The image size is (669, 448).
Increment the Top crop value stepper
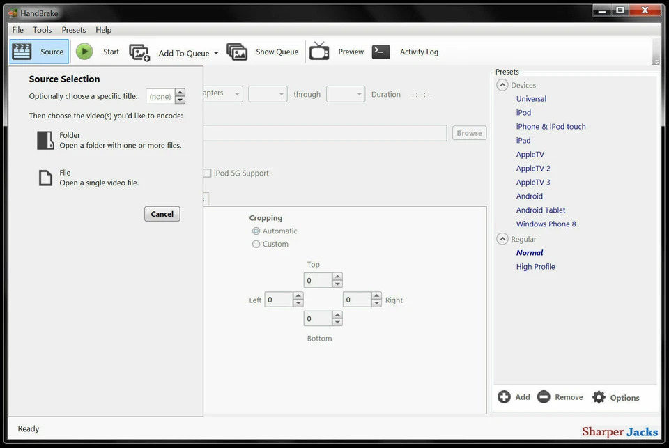[337, 277]
